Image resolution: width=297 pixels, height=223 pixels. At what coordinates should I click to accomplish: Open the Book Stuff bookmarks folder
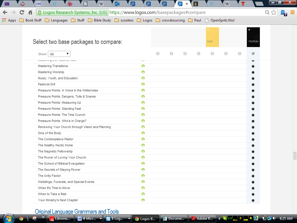[30, 20]
